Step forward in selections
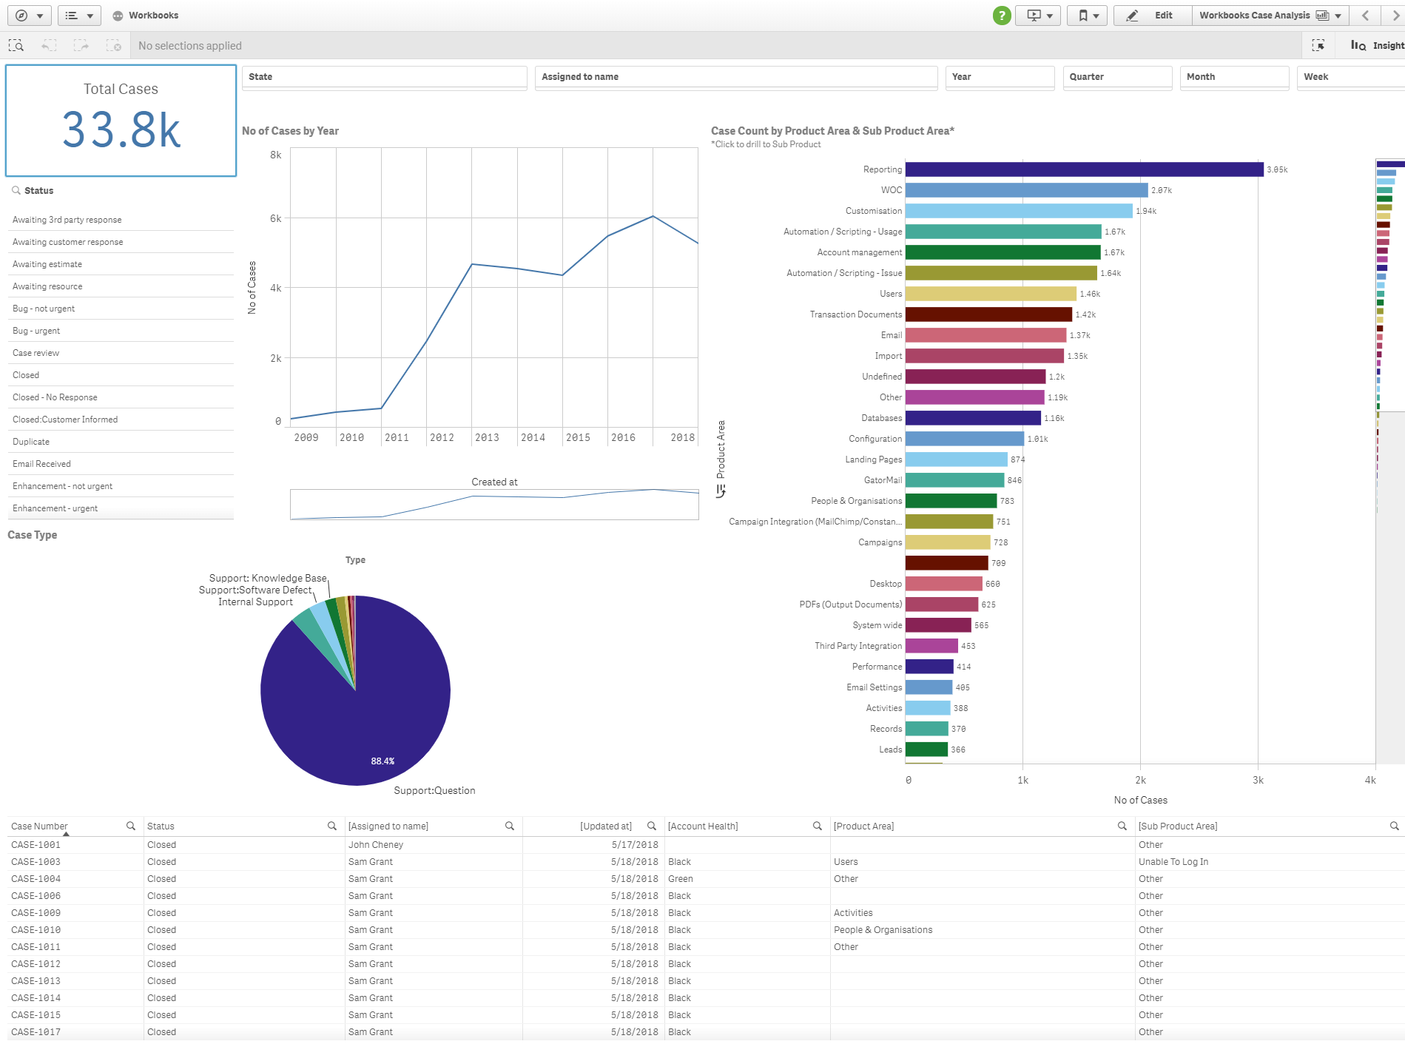The height and width of the screenshot is (1044, 1405). click(x=81, y=46)
